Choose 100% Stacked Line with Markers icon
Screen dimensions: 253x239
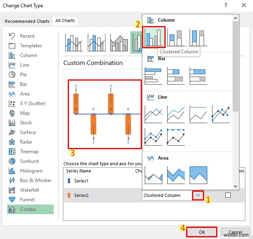176,137
